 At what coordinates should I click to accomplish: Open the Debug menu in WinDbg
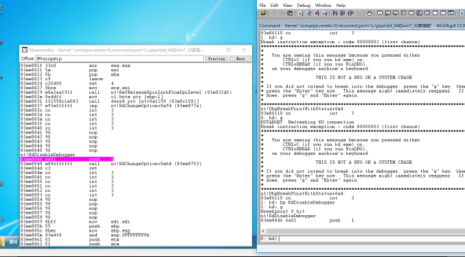click(304, 5)
